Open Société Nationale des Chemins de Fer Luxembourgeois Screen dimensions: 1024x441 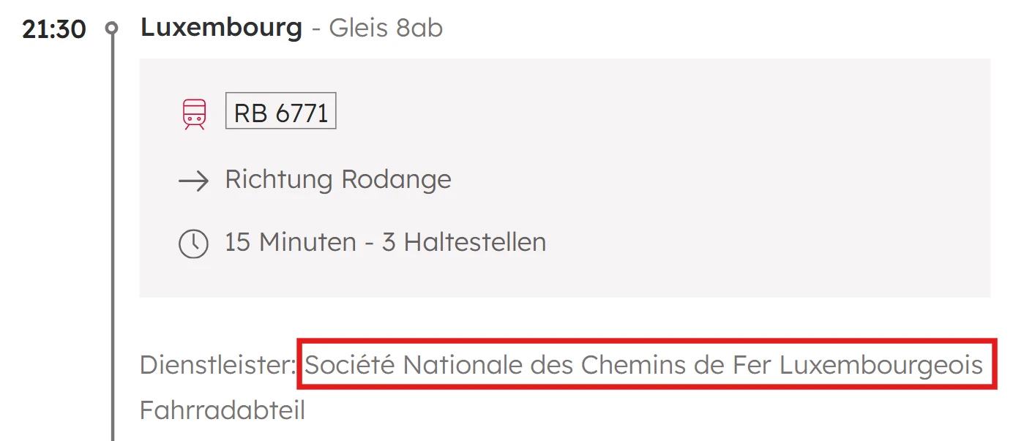[x=643, y=364]
